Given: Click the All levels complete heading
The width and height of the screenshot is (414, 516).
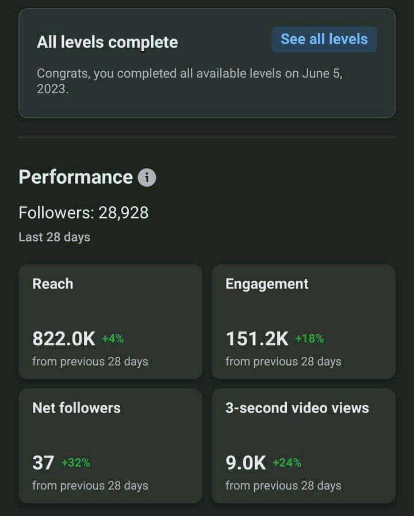Looking at the screenshot, I should pyautogui.click(x=108, y=42).
